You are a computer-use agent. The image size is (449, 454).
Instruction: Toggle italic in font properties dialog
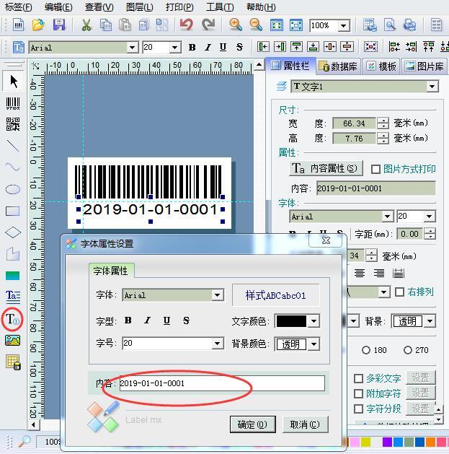click(148, 320)
